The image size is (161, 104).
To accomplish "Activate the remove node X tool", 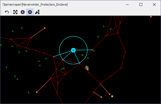I will coord(23,12).
